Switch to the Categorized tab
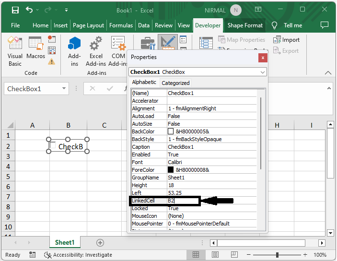The width and height of the screenshot is (337, 261). [175, 83]
